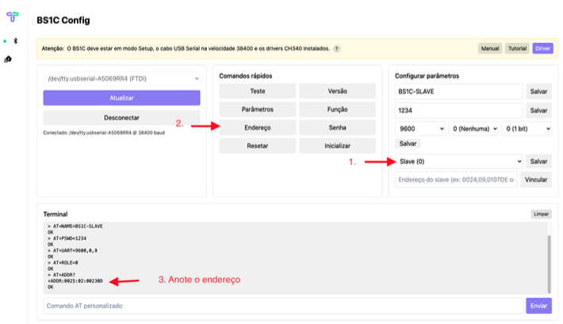Expand the serial port device dropdown
Viewport: 563px width, 324px height.
pyautogui.click(x=121, y=78)
